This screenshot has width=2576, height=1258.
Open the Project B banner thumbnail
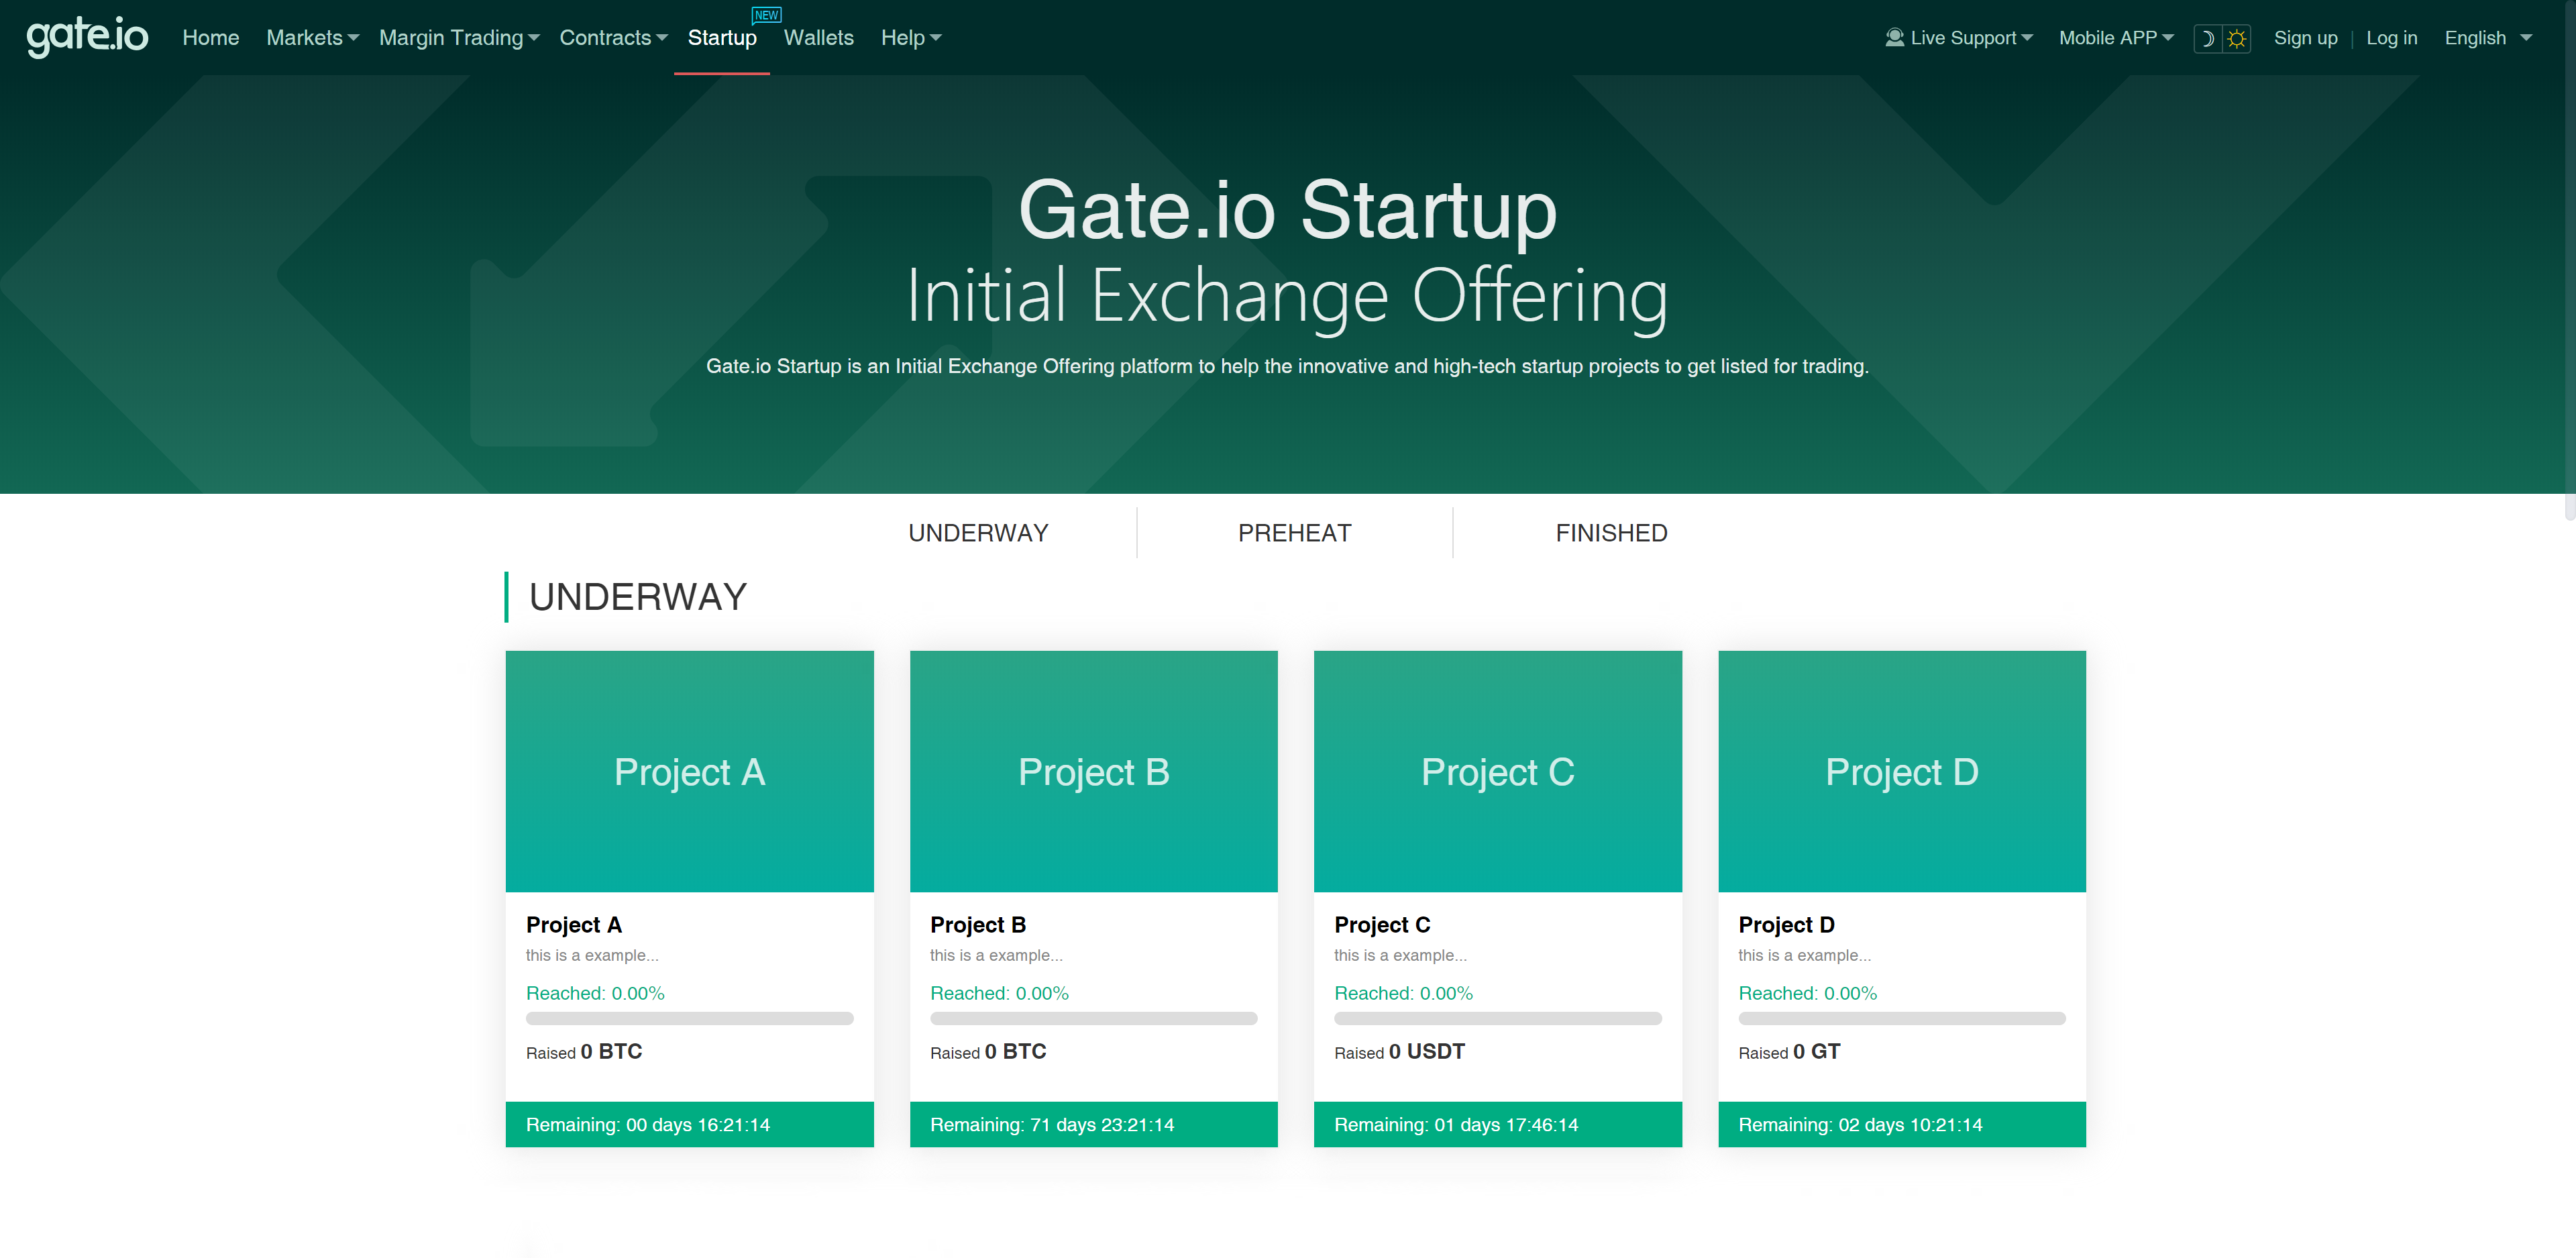[1093, 771]
